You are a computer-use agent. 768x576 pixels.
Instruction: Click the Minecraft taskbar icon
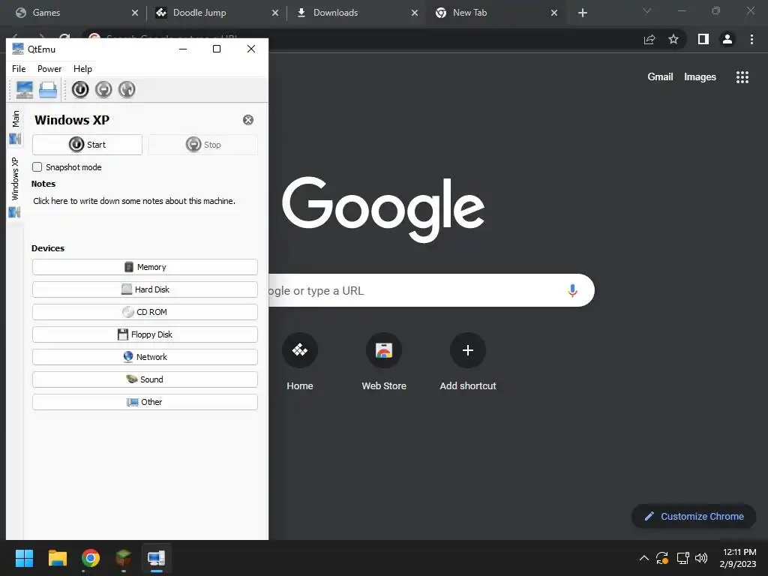pyautogui.click(x=124, y=558)
